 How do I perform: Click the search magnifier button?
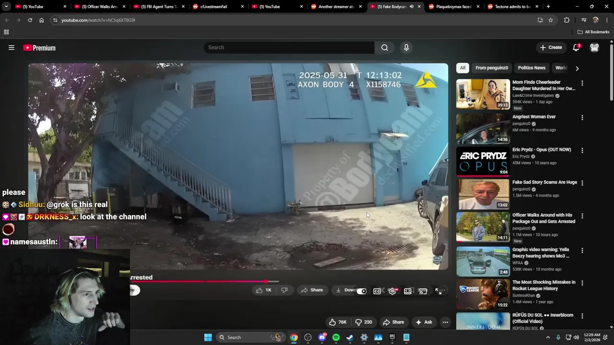[385, 47]
